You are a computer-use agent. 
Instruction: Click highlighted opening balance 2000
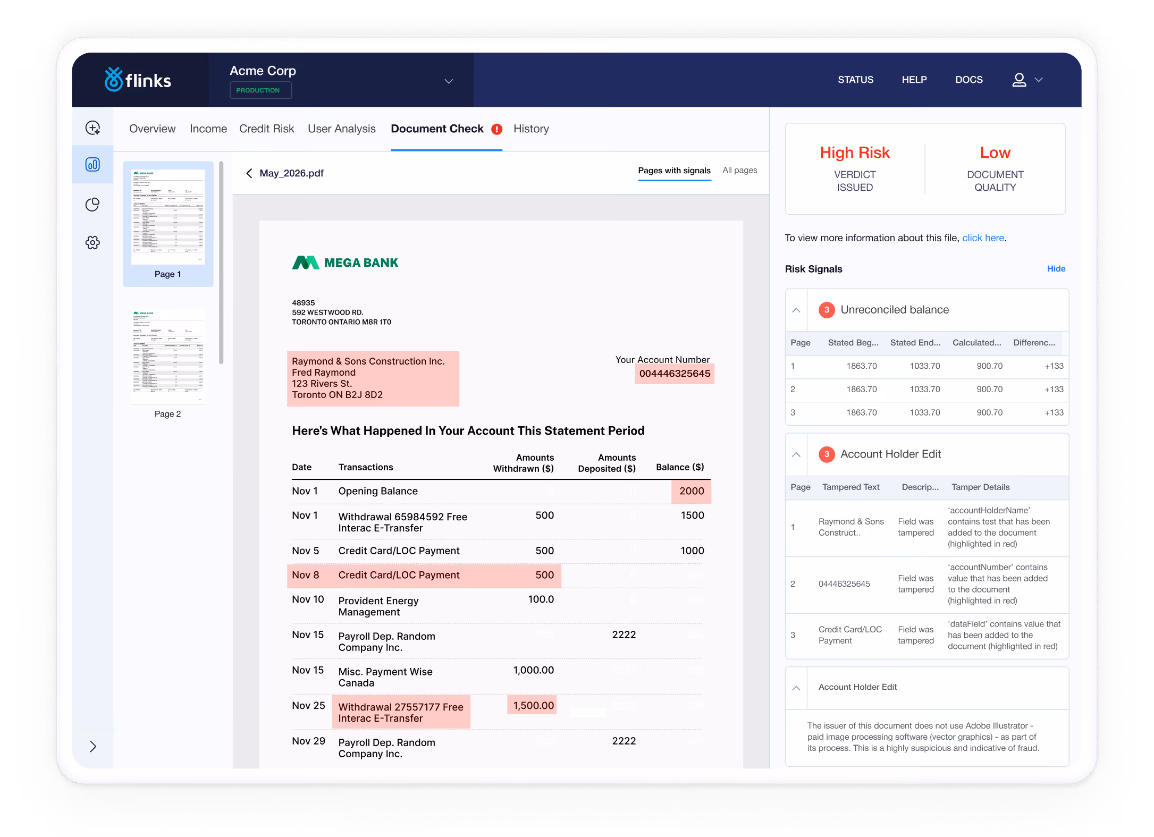point(691,492)
